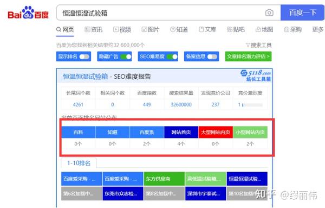Click the Baidu logo
The image size is (325, 208).
point(28,13)
